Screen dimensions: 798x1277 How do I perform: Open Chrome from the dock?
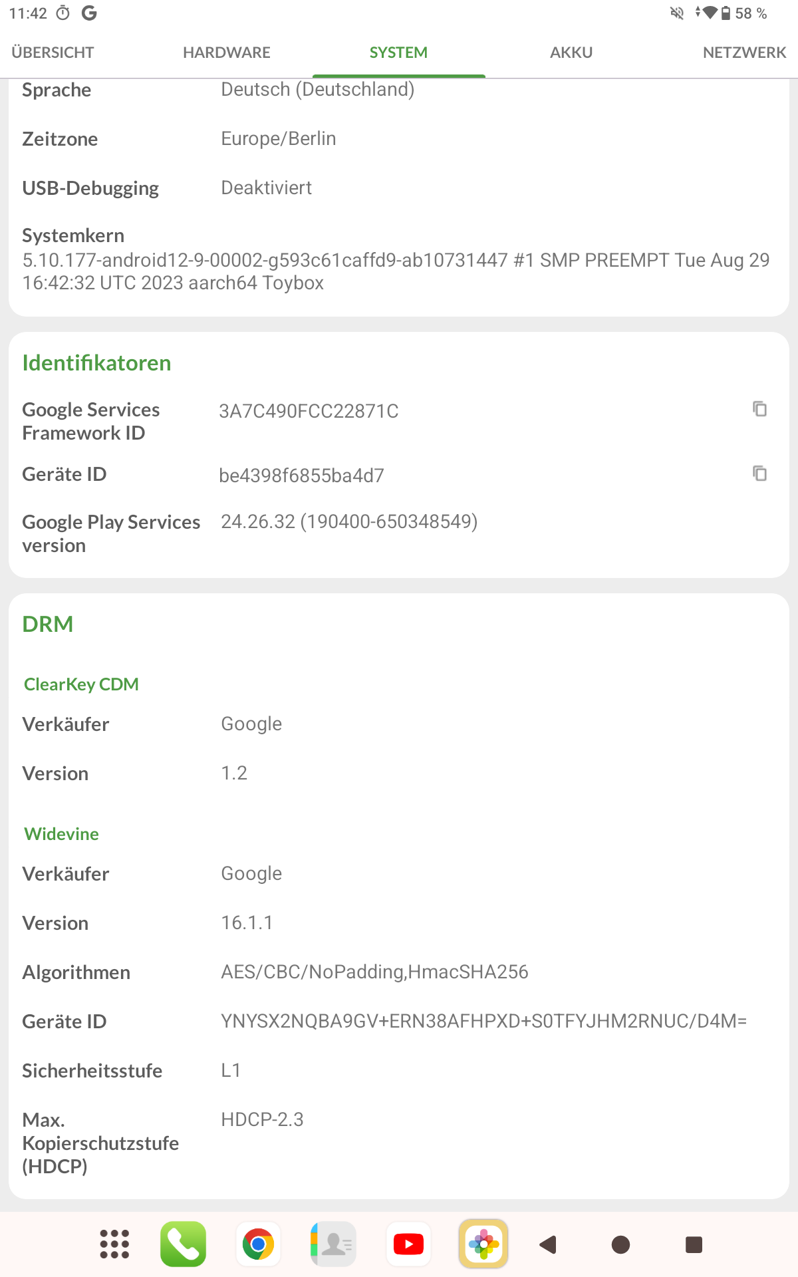click(258, 1244)
